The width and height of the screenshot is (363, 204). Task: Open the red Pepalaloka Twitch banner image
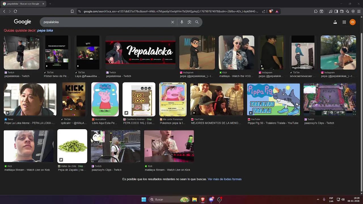pyautogui.click(x=140, y=52)
